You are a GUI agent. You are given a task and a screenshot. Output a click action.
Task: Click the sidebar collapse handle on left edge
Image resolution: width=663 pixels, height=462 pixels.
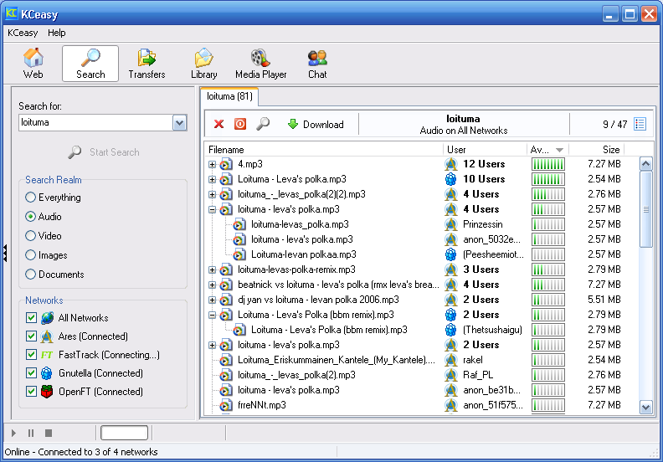point(5,253)
